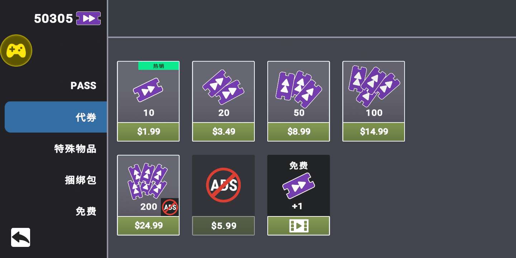Open the 捆绑包 tab
Viewport: 516px width, 258px height.
click(81, 180)
